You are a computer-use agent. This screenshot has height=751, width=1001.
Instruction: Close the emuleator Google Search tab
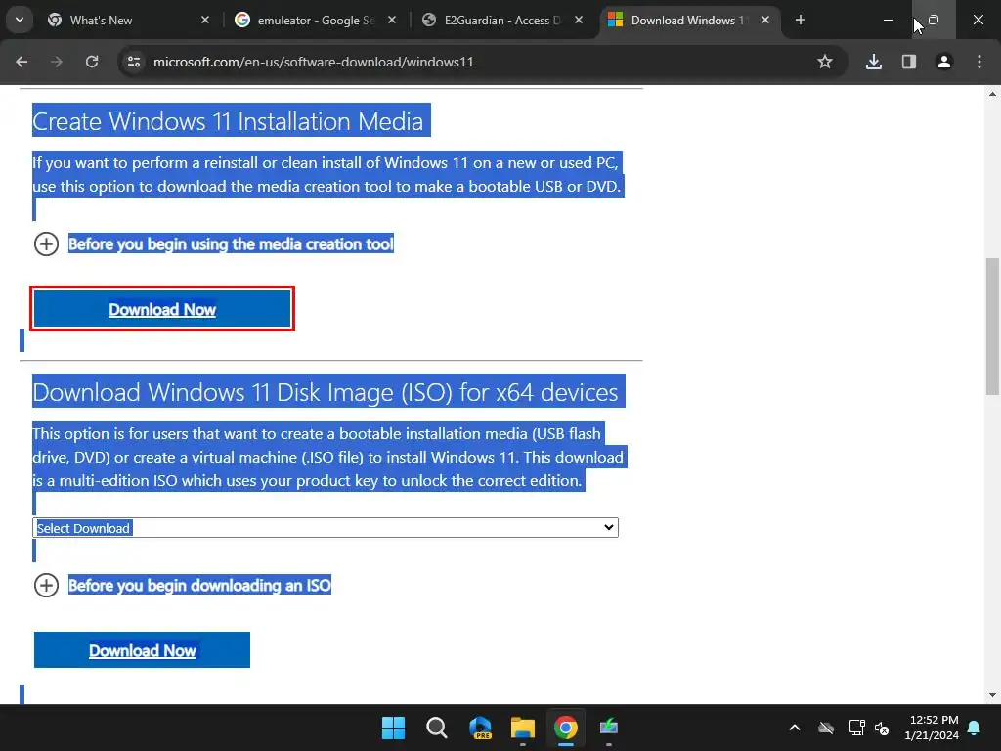pos(392,20)
